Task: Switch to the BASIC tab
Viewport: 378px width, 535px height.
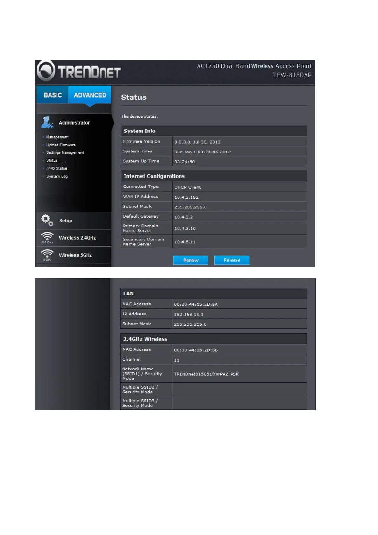Action: [x=53, y=95]
